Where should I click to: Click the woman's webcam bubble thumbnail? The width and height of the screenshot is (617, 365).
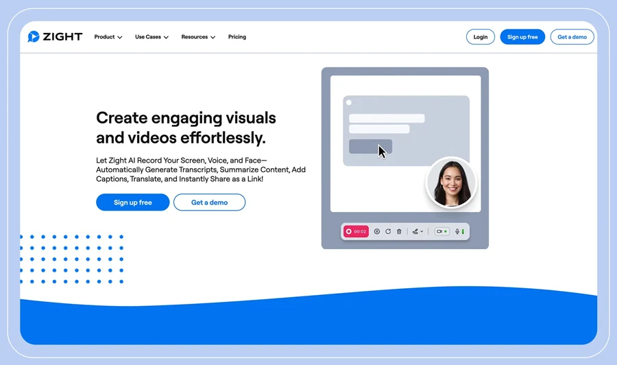tap(450, 182)
